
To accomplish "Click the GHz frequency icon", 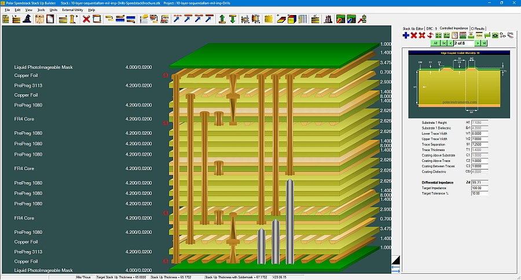I will (511, 35).
